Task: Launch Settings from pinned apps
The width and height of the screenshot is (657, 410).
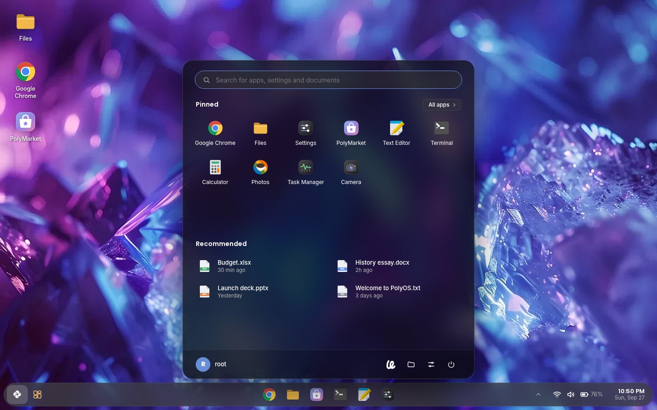Action: click(305, 133)
